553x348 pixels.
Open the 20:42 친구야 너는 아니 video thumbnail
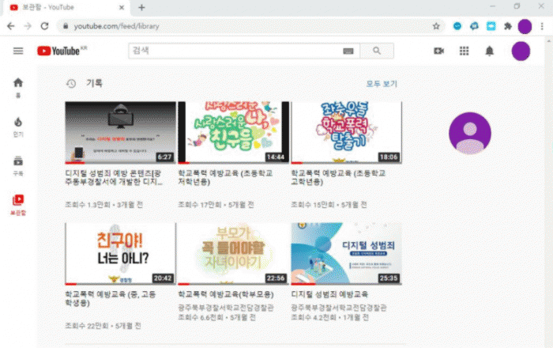point(120,253)
